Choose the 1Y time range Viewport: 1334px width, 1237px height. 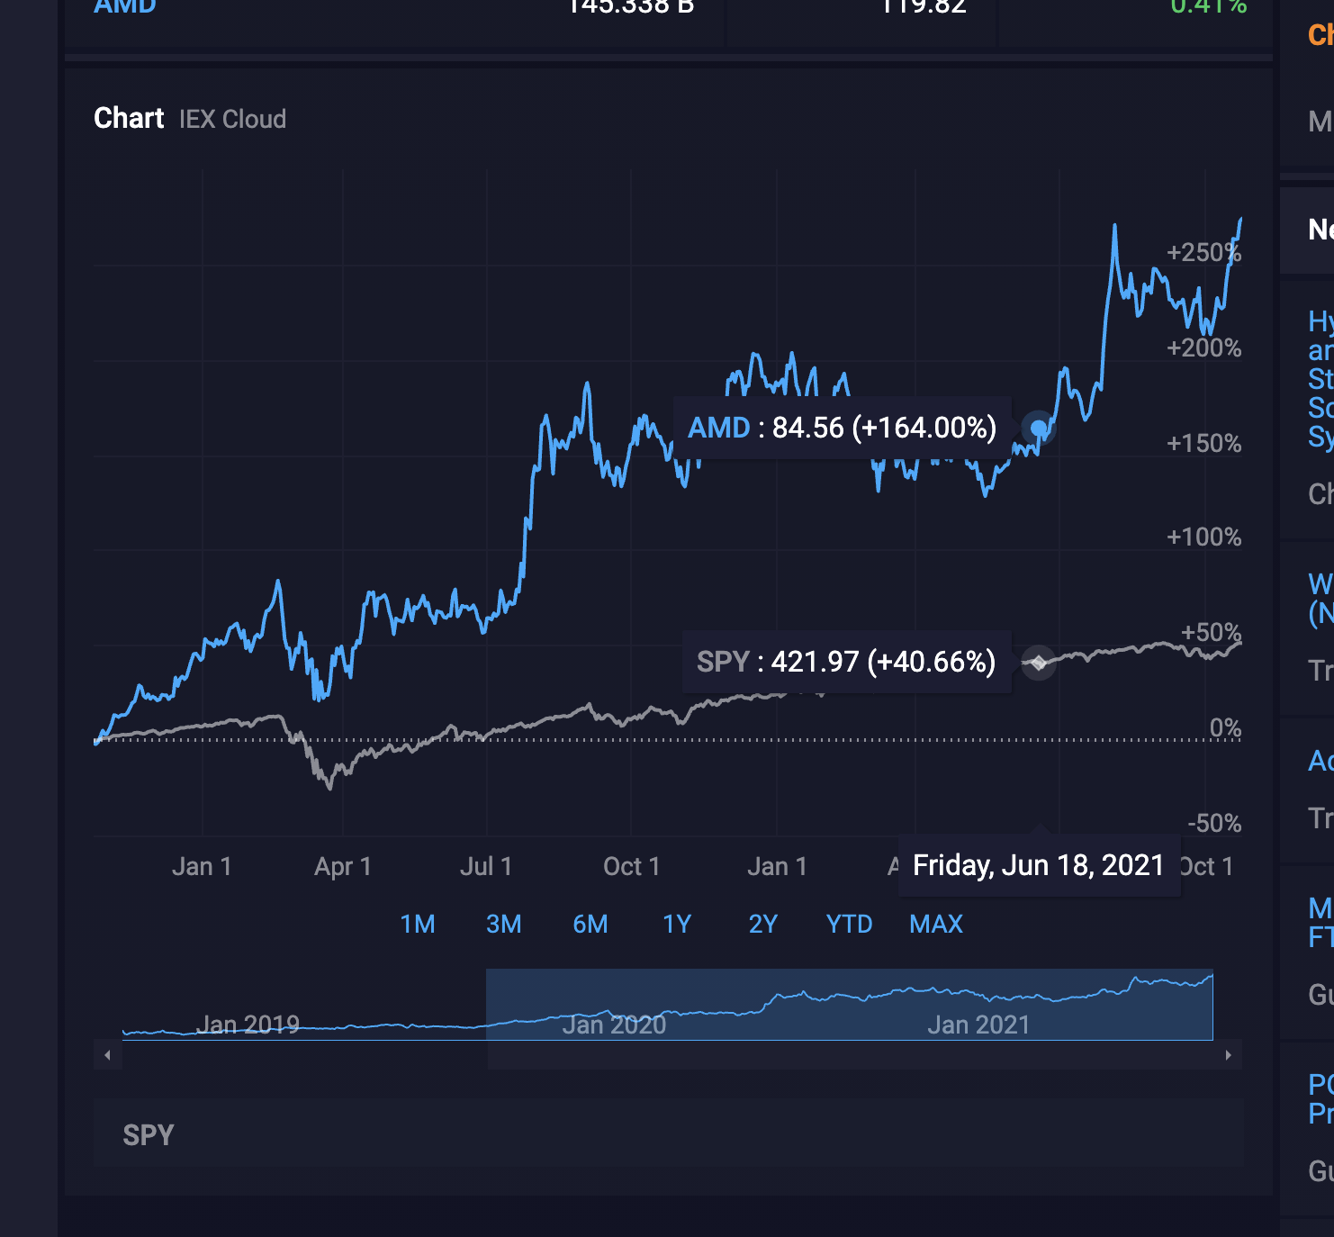point(676,924)
